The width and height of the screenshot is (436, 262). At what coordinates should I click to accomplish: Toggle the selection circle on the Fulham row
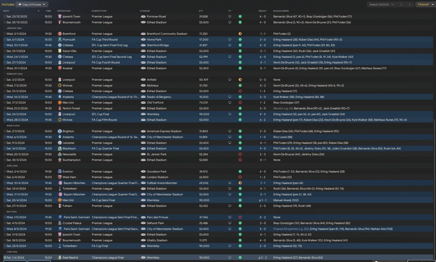coord(5,206)
